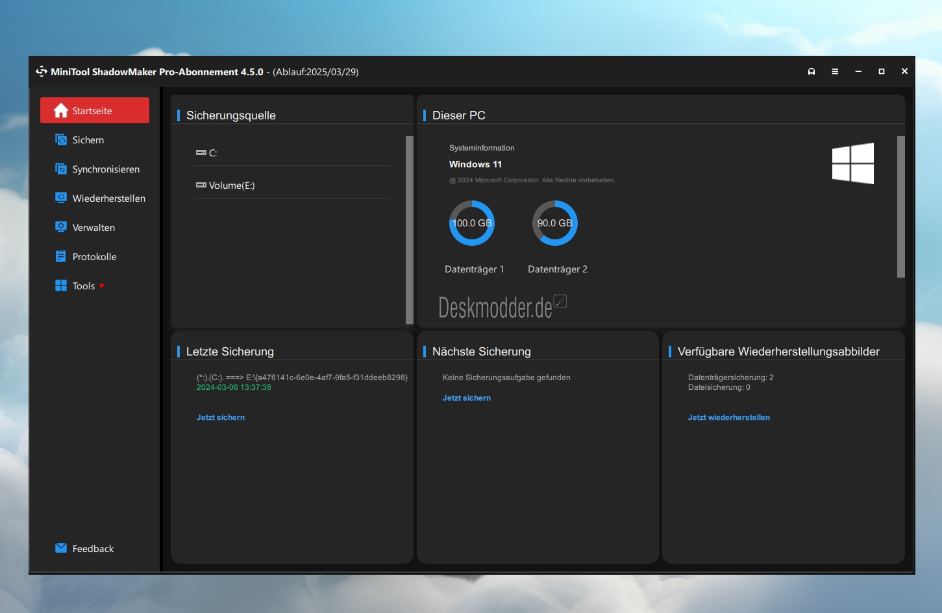Click the Verwalten sidebar icon

61,227
